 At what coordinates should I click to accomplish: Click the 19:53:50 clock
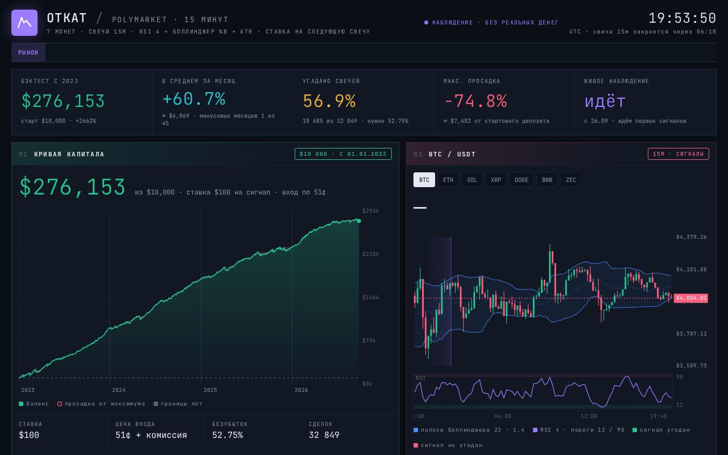pyautogui.click(x=682, y=18)
